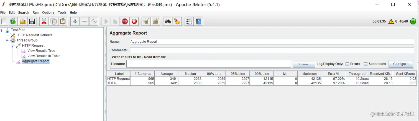Click the Filename input field

pos(209,64)
